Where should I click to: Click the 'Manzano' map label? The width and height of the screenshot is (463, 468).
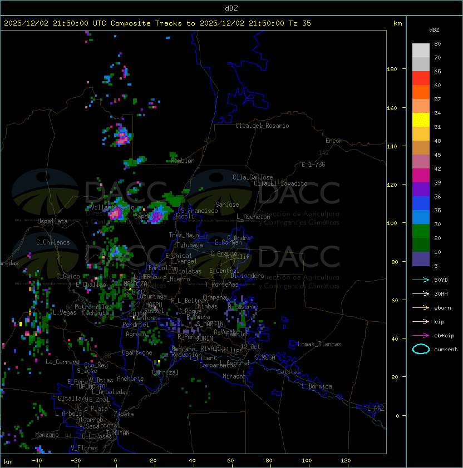pos(47,435)
